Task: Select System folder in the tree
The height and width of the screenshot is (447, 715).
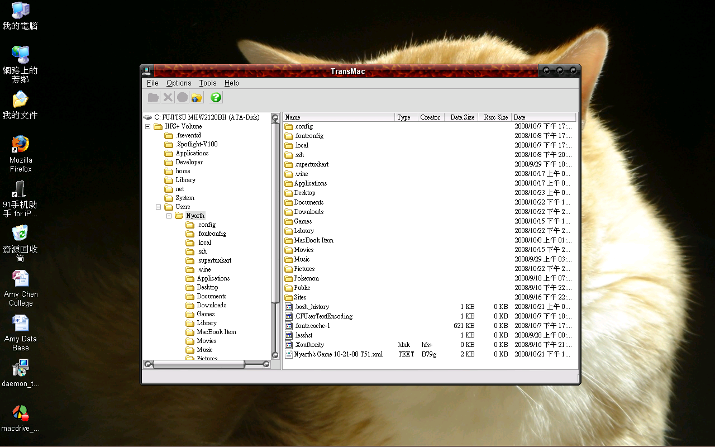Action: click(185, 198)
